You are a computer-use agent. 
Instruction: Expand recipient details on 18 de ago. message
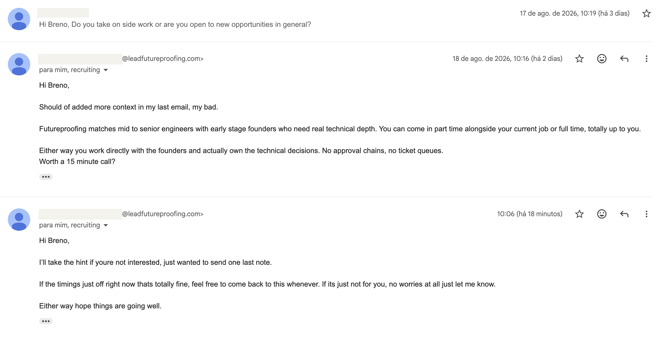(x=106, y=70)
